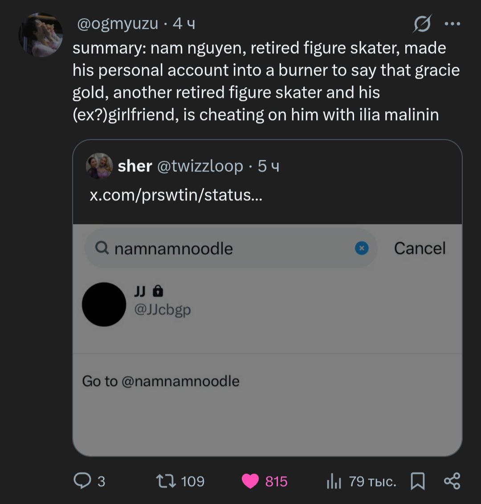The height and width of the screenshot is (504, 481).
Task: Click the reply speech bubble icon
Action: click(82, 481)
